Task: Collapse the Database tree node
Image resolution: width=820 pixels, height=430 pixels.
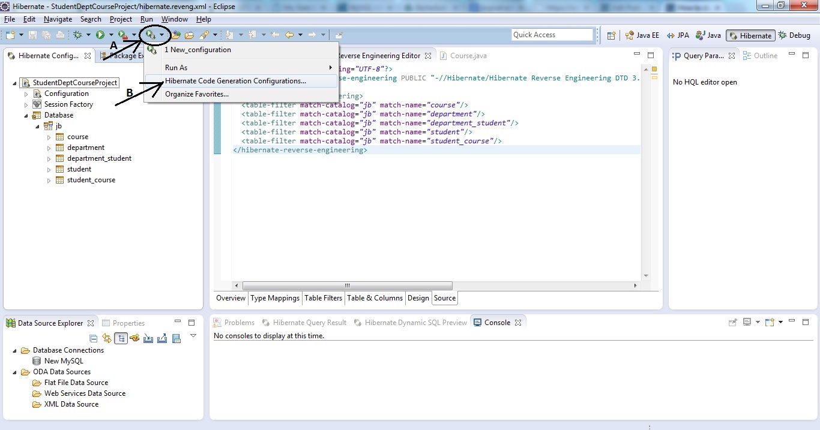Action: pos(26,116)
